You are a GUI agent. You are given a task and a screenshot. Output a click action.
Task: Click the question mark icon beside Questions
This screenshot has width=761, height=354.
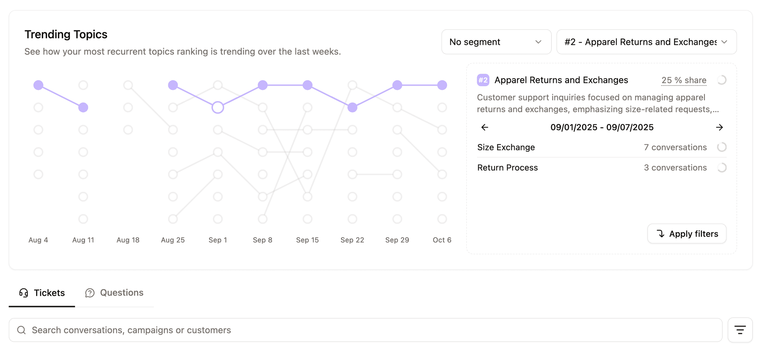(90, 293)
